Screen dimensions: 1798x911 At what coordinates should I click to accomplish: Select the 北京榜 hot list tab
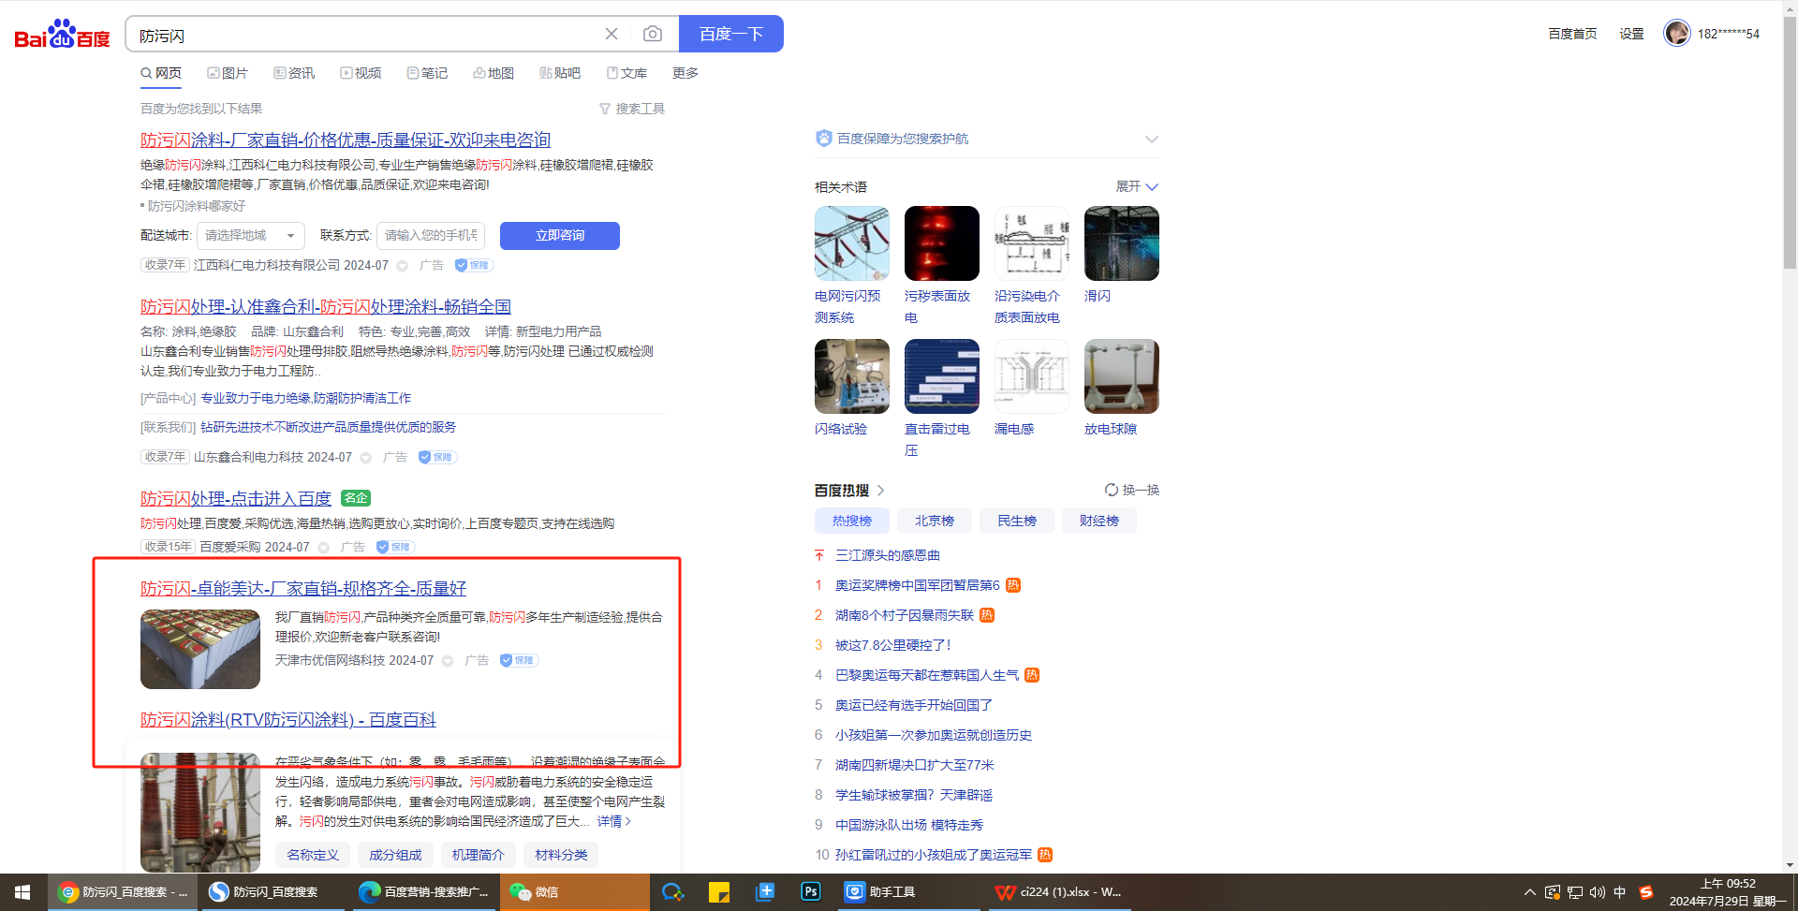tap(935, 521)
